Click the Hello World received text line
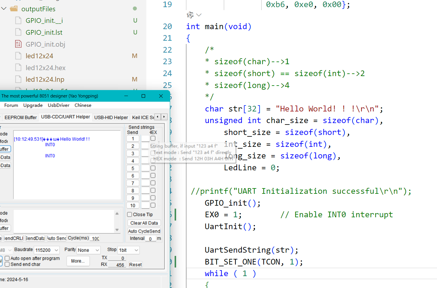This screenshot has height=288, width=437. [x=52, y=139]
